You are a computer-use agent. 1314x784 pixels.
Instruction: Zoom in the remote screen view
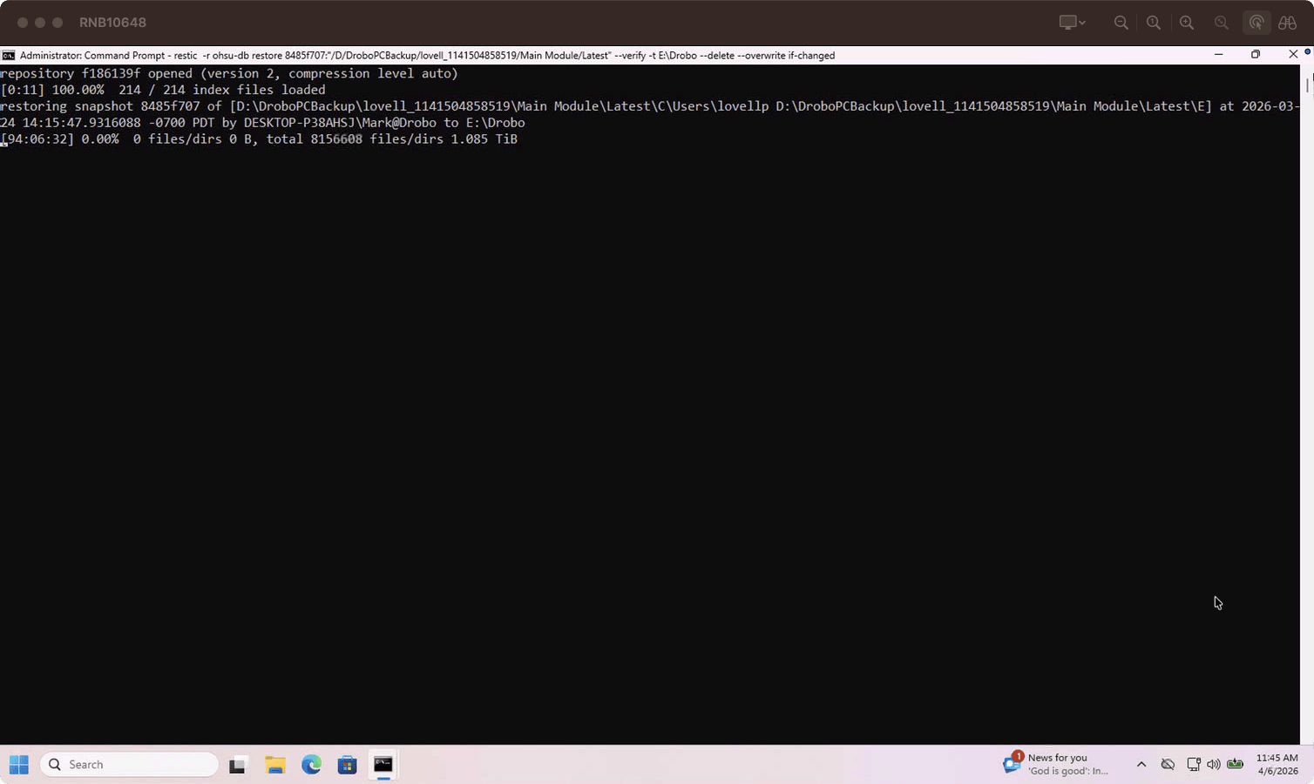[1187, 23]
